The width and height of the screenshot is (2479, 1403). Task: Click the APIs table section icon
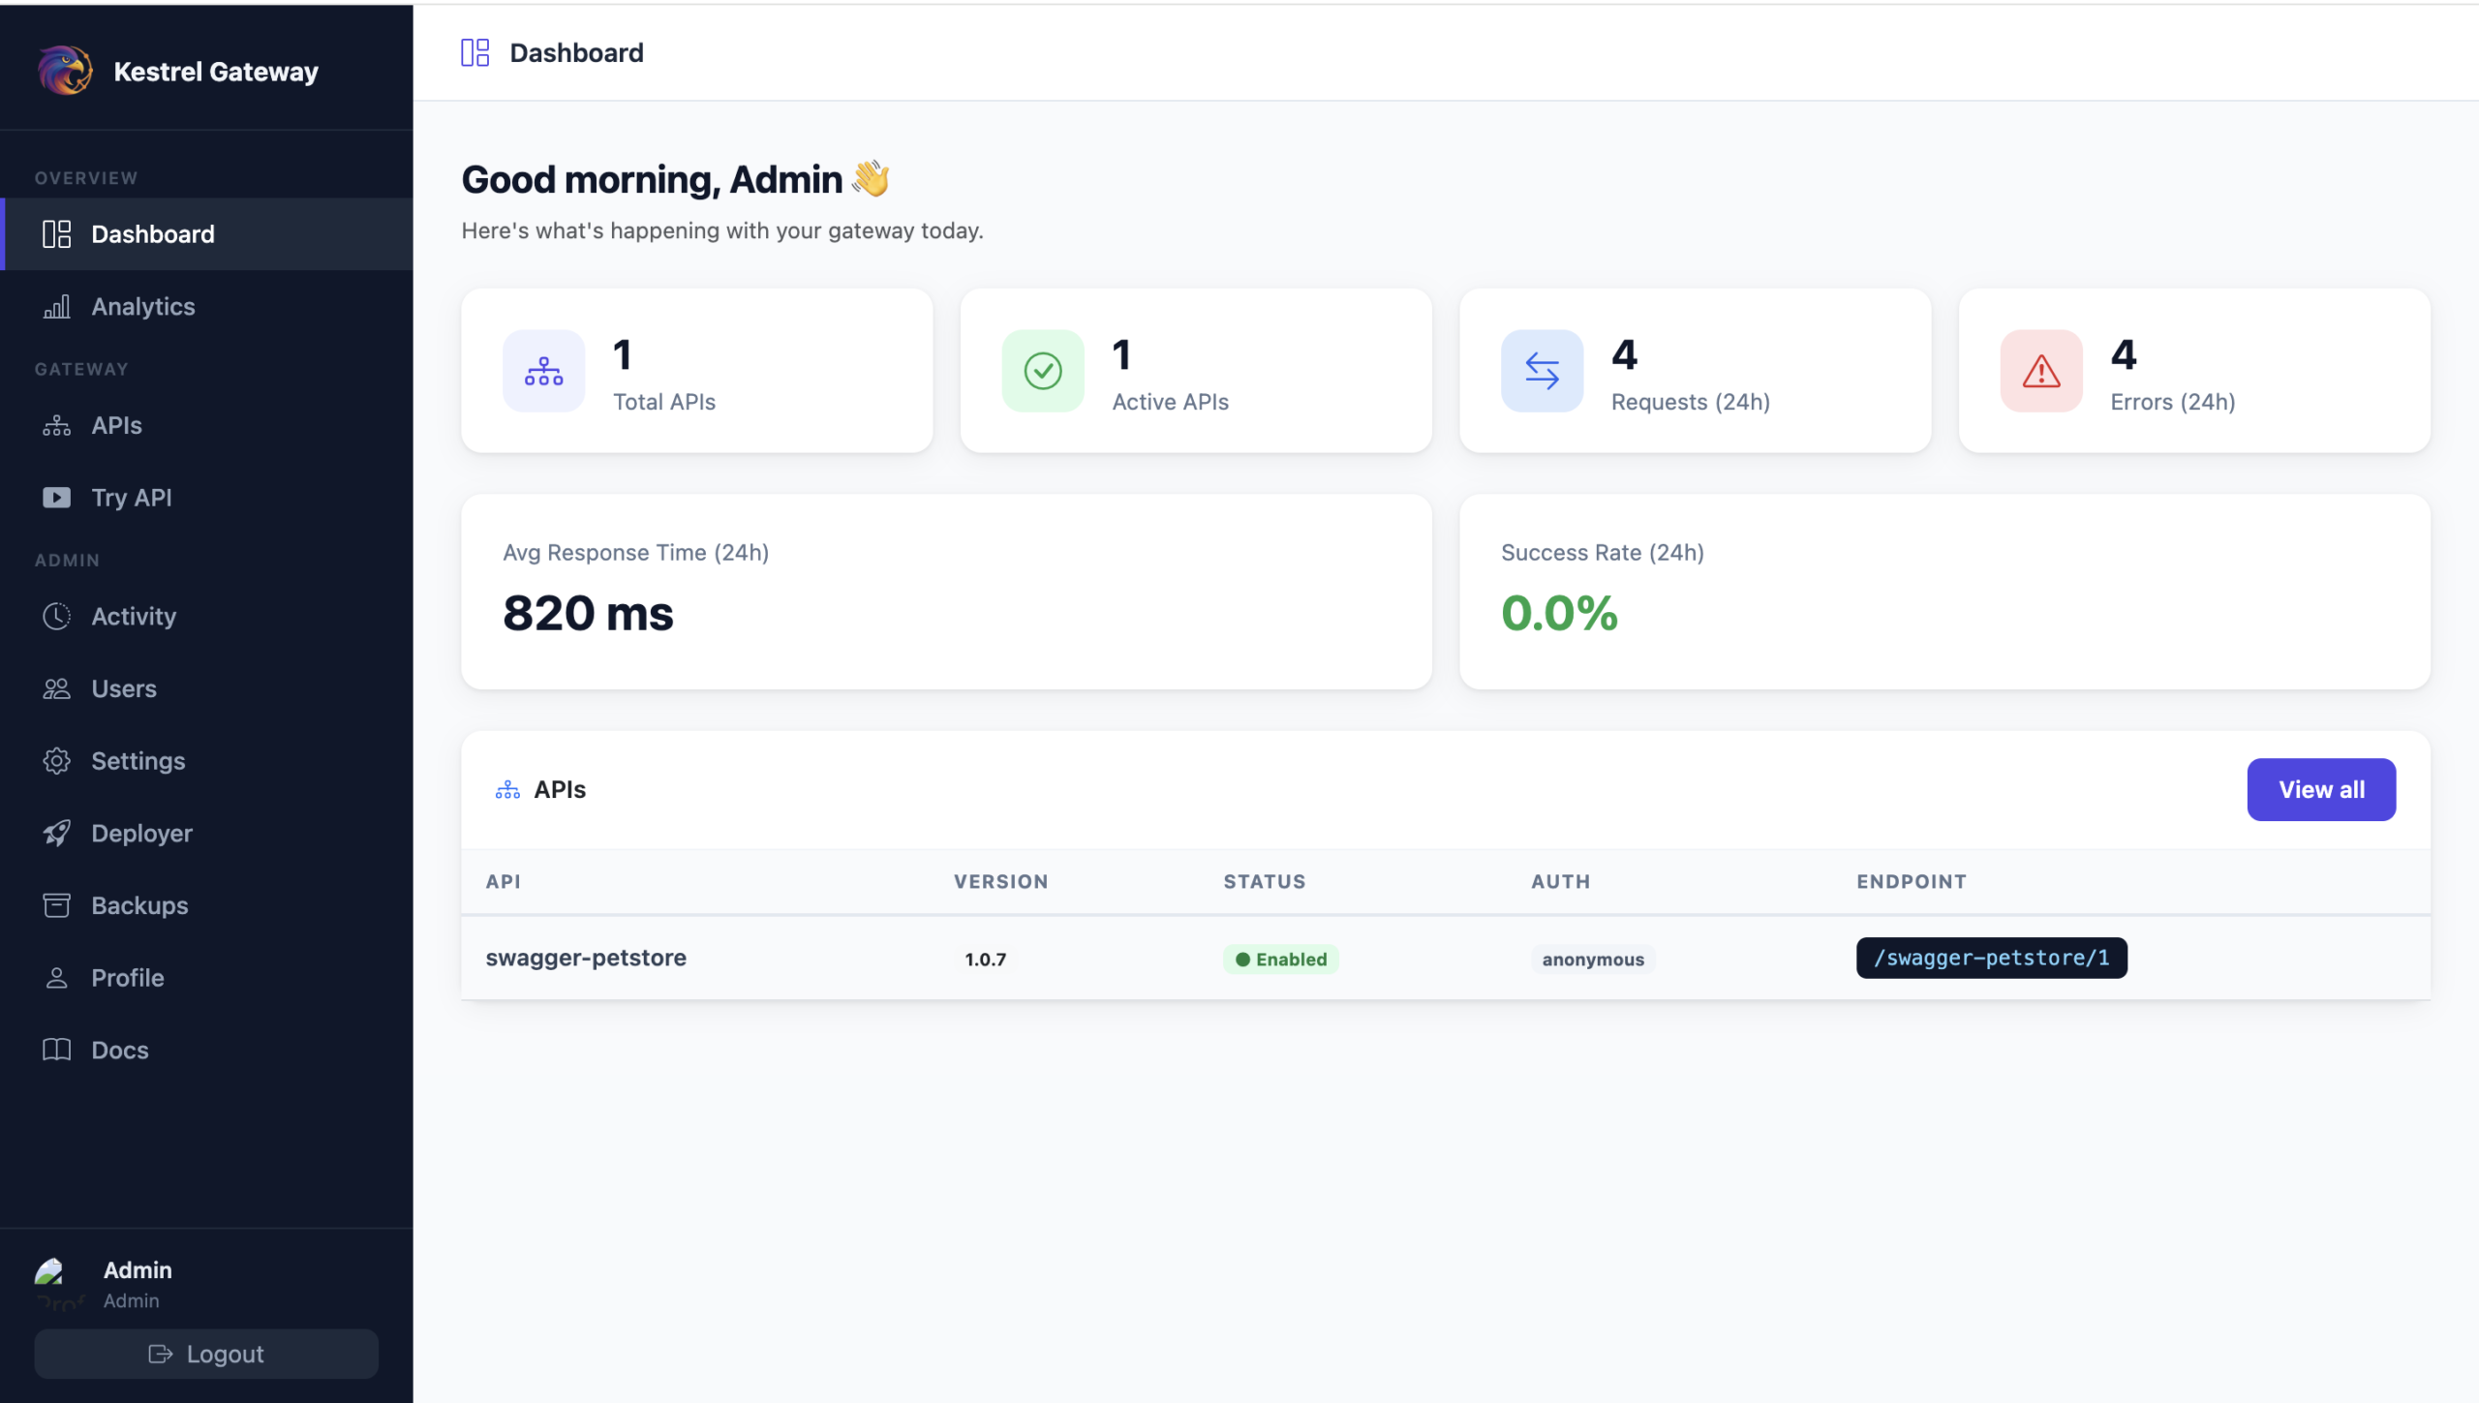(x=507, y=790)
